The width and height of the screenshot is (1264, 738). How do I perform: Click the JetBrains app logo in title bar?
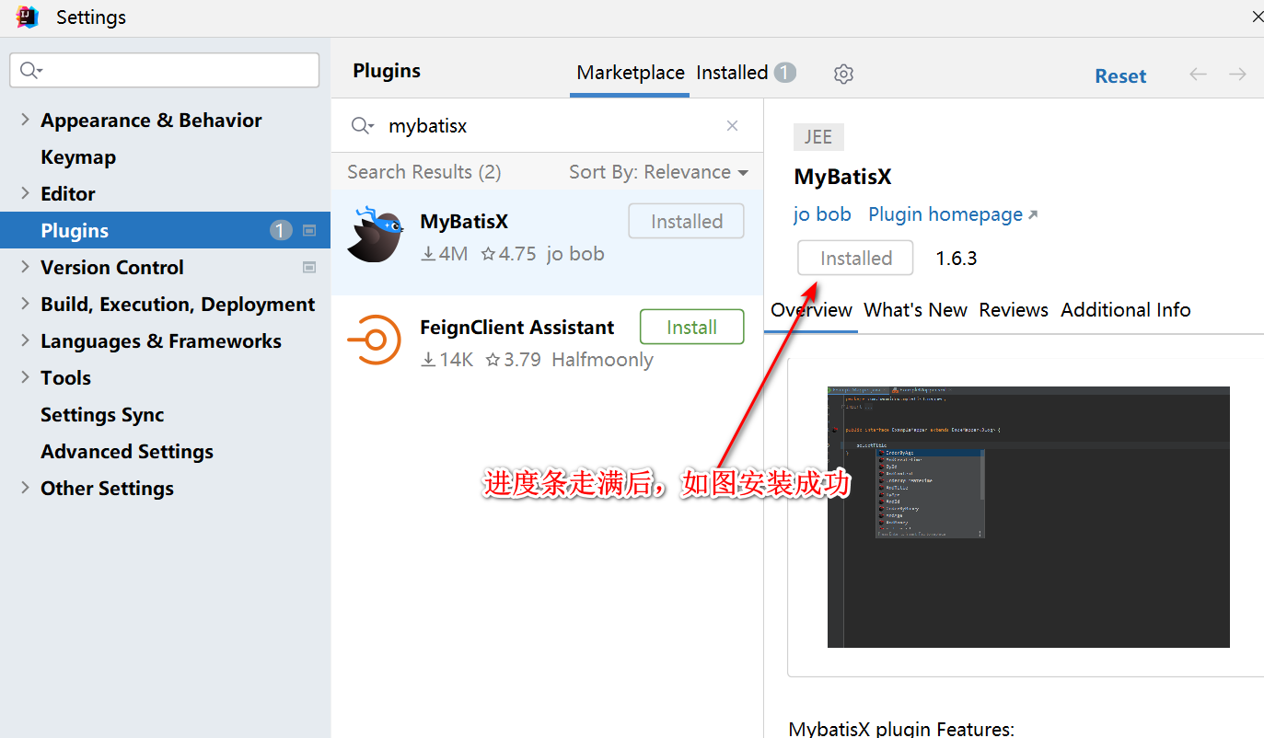pos(28,17)
